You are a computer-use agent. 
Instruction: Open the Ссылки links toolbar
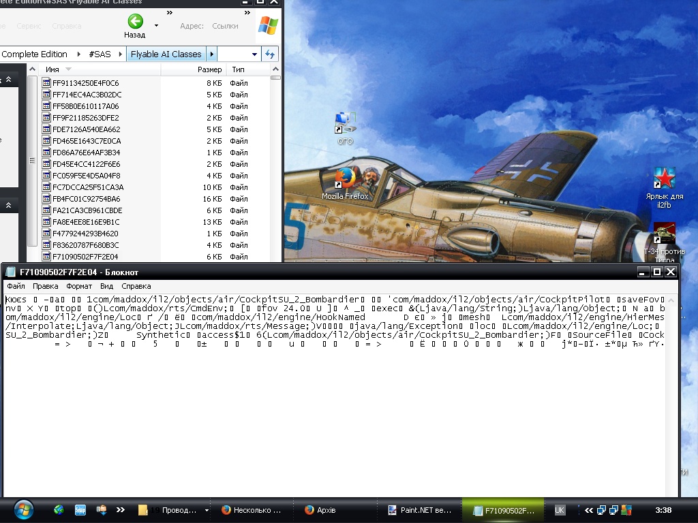pos(225,26)
